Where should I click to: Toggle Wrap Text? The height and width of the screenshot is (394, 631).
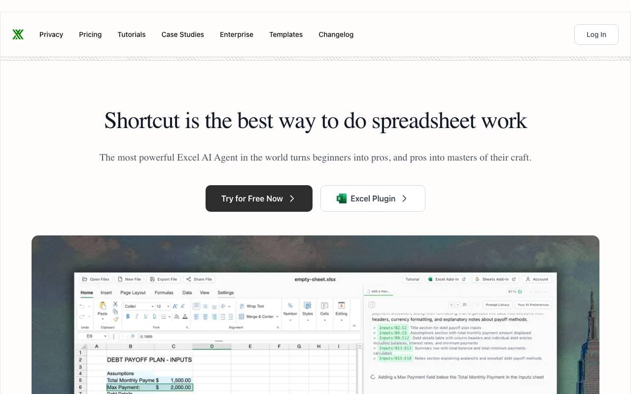(252, 306)
